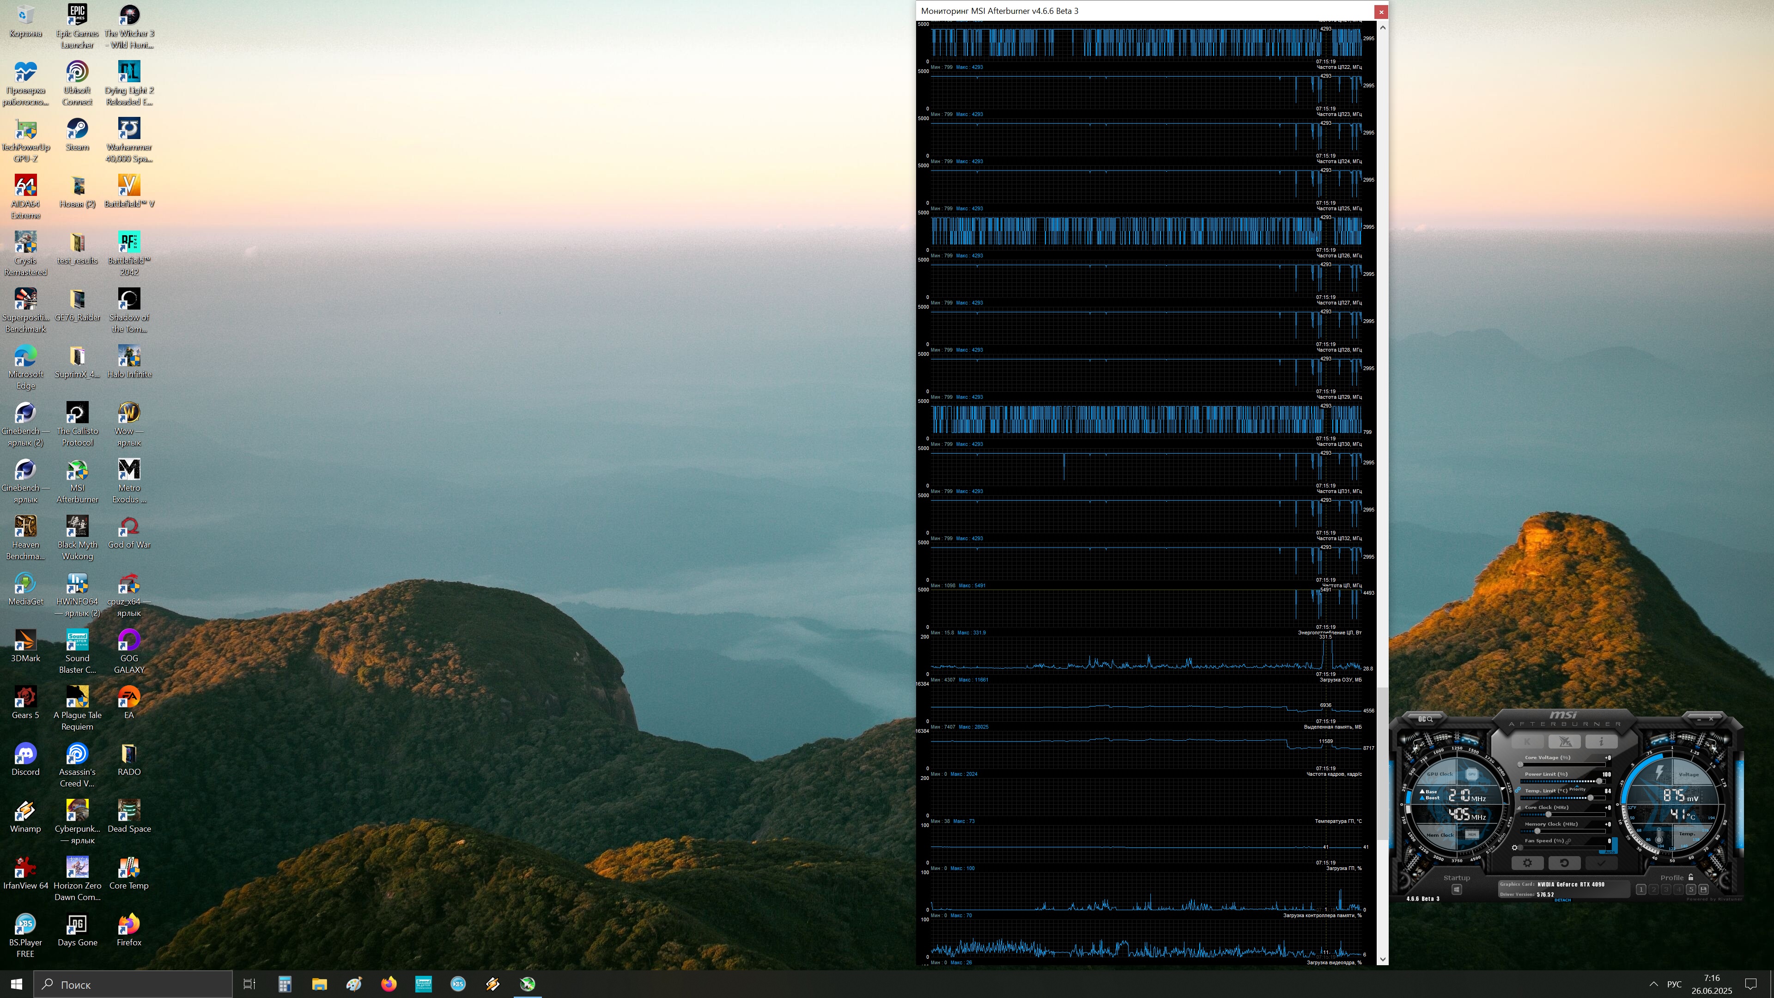Image resolution: width=1774 pixels, height=998 pixels.
Task: Click the reset to defaults button
Action: pos(1565,863)
